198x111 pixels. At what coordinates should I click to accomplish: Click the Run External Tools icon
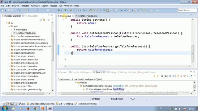(71, 10)
